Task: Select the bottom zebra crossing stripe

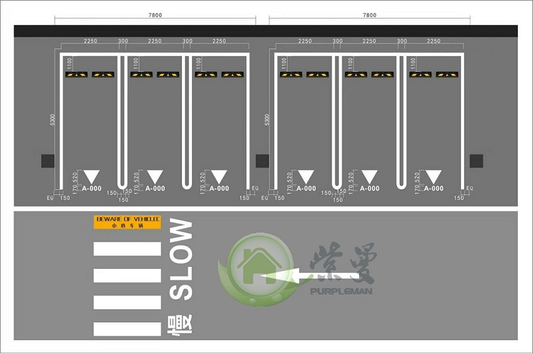Action: click(x=128, y=329)
